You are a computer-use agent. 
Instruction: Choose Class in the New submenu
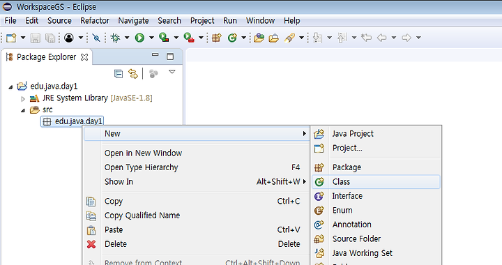tap(376, 182)
